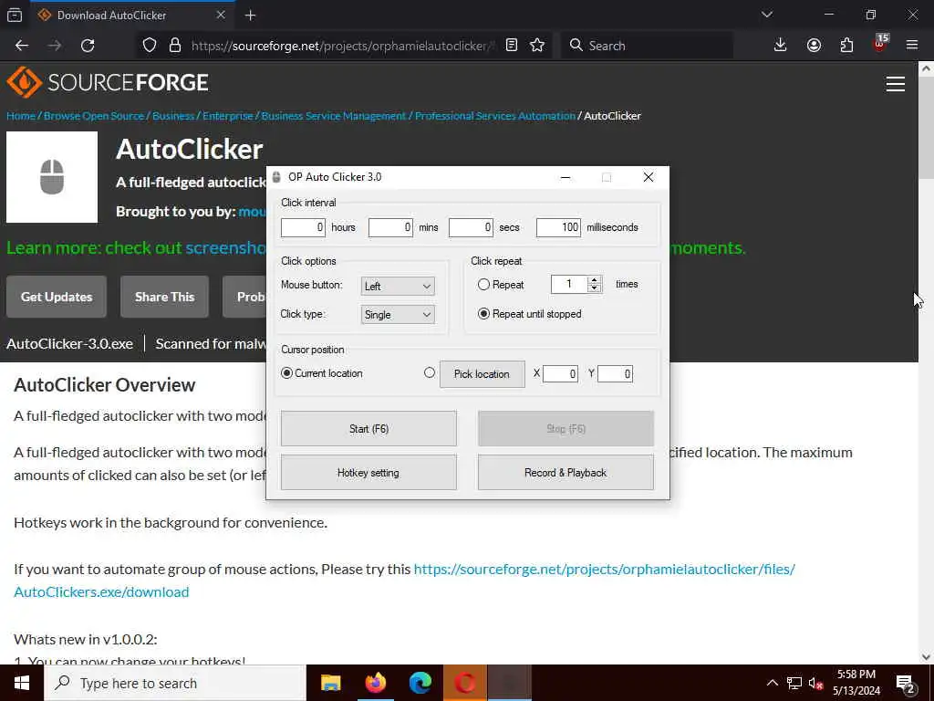Open the Mouse button dropdown

398,286
